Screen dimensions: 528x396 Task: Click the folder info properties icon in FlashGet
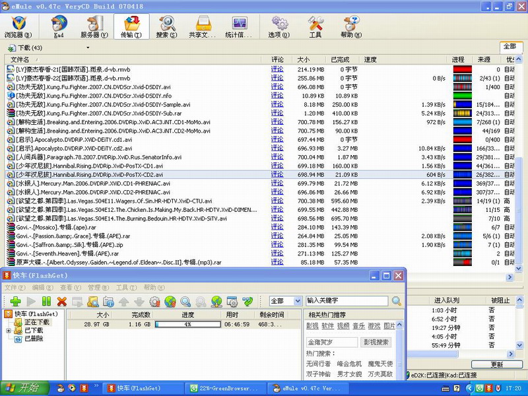[108, 301]
